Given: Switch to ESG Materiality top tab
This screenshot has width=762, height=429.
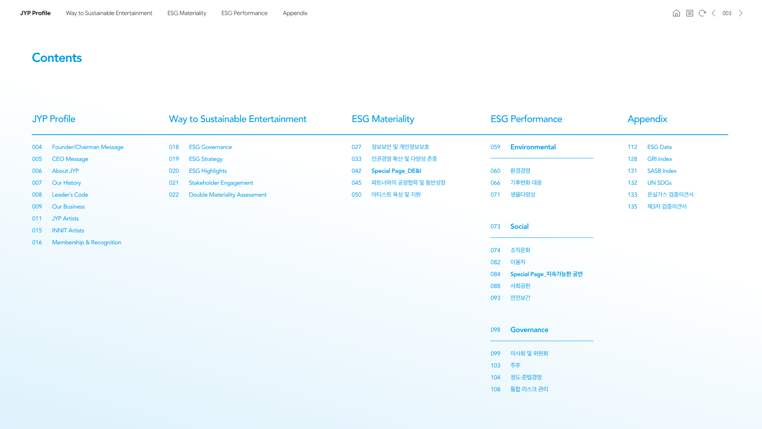Looking at the screenshot, I should coord(187,13).
